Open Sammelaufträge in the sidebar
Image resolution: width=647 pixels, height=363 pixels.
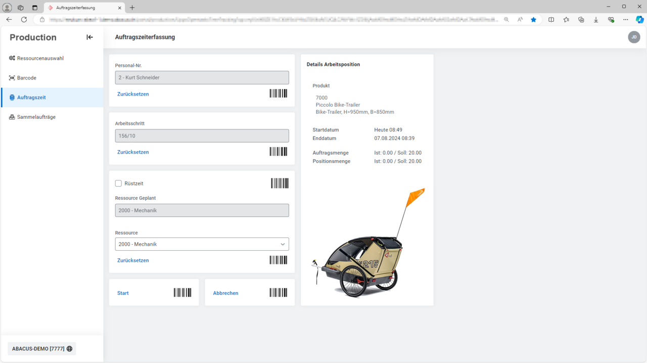point(52,117)
